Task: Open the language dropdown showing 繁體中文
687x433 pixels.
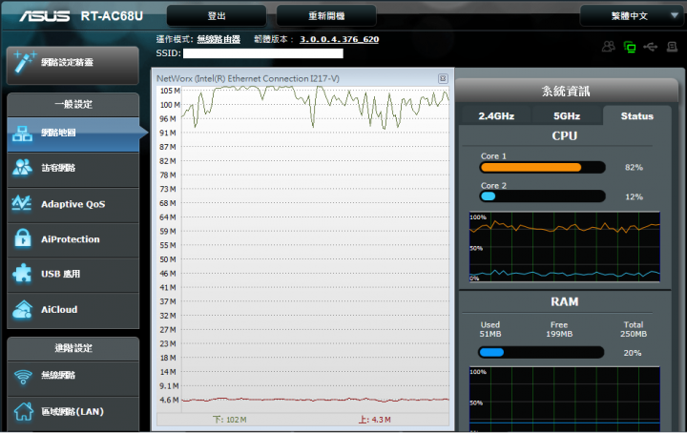Action: [631, 16]
